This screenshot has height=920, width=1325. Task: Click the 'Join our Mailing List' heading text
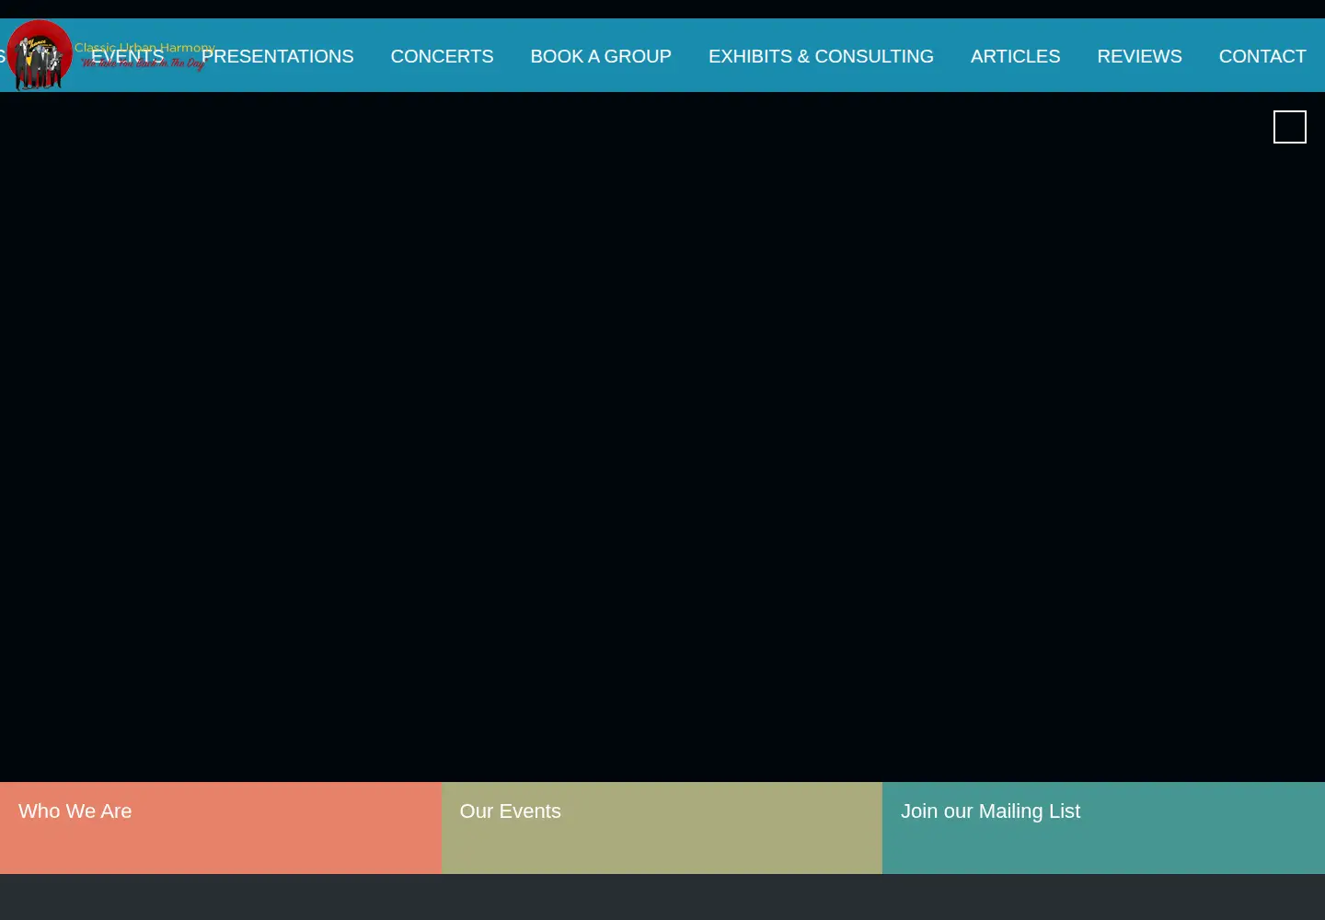(990, 811)
